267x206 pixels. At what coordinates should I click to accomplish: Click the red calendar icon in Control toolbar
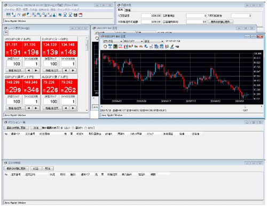[81, 15]
